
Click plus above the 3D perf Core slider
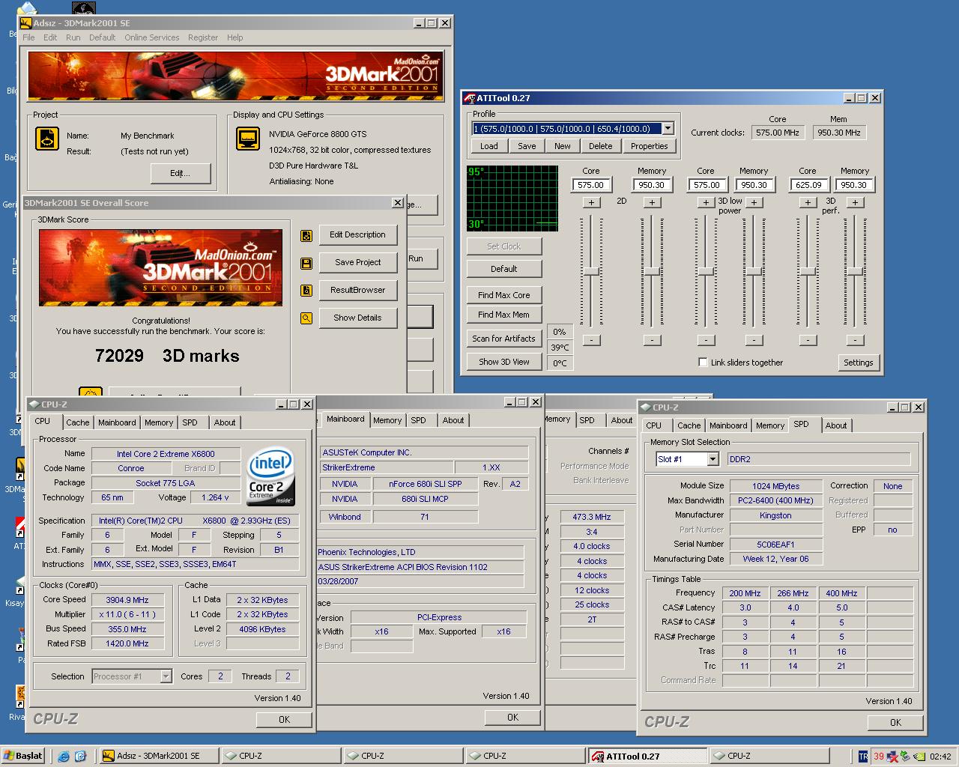pos(808,202)
